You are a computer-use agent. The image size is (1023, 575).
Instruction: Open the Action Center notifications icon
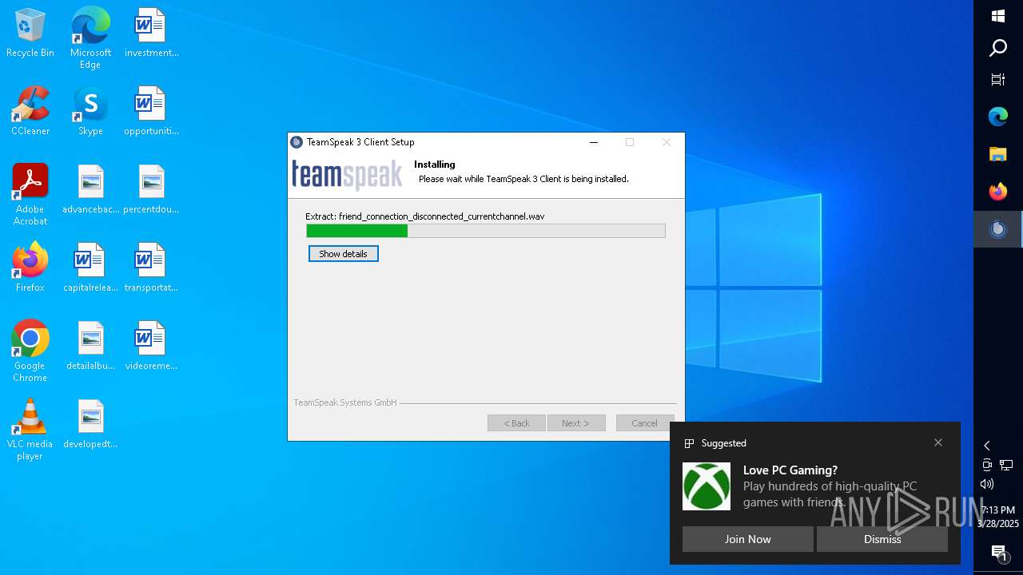[998, 553]
